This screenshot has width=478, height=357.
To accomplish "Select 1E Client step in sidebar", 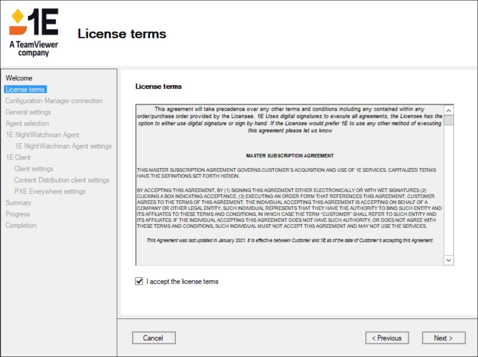I will point(18,157).
